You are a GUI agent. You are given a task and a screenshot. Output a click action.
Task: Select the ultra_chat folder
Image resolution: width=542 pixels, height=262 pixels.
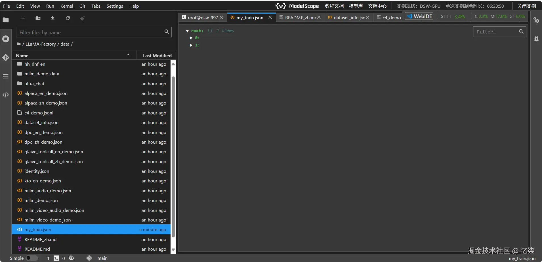(x=91, y=84)
